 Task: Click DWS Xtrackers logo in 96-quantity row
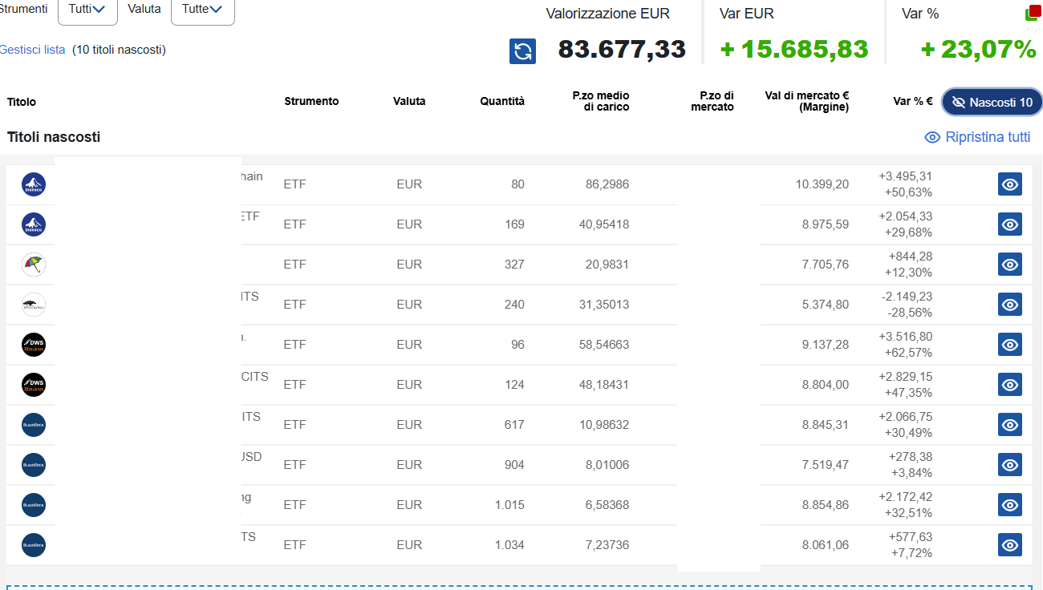[x=34, y=345]
